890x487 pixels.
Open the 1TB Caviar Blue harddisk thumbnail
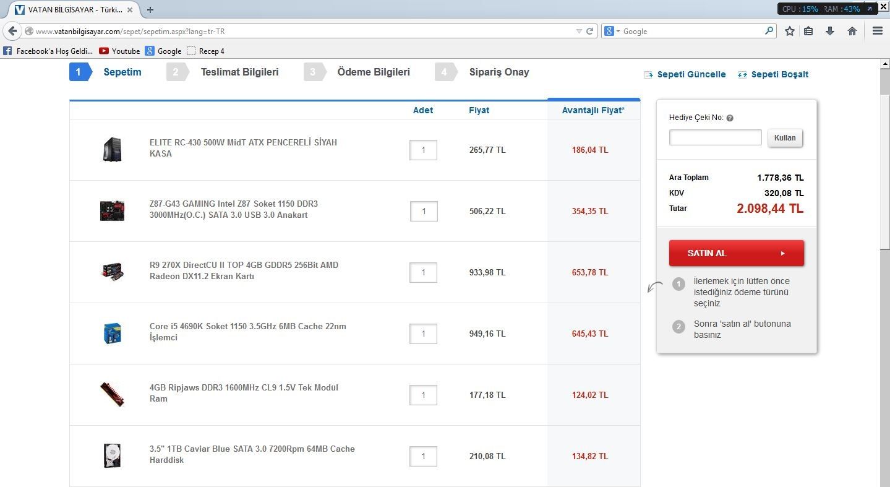point(112,456)
